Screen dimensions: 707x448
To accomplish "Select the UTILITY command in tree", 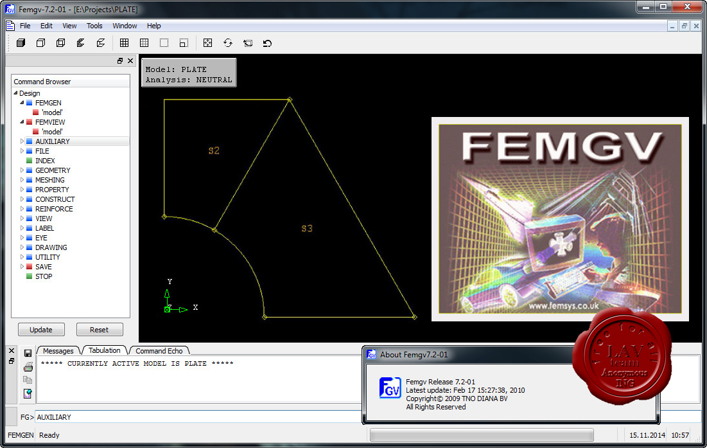I will pyautogui.click(x=48, y=257).
